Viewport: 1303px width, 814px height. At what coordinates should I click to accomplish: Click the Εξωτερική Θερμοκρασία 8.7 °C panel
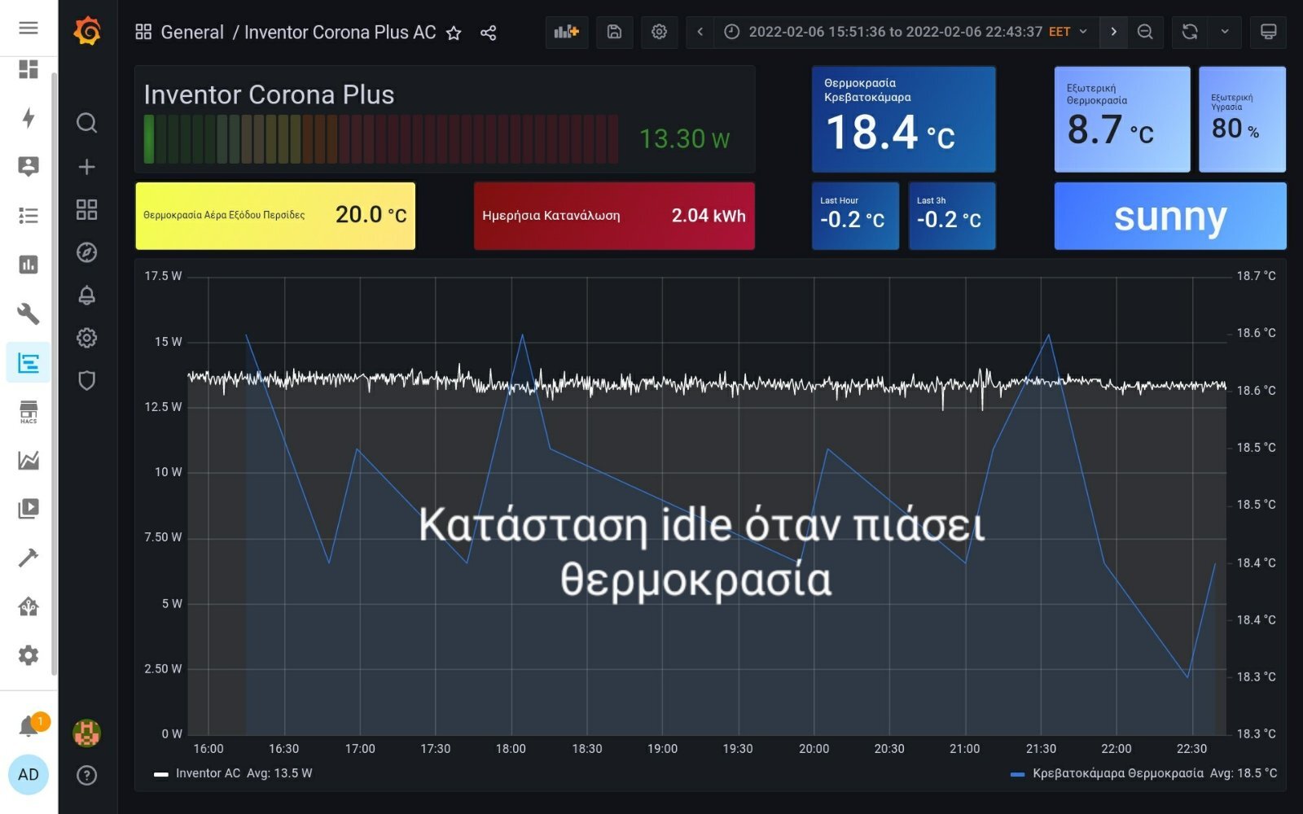click(x=1122, y=119)
